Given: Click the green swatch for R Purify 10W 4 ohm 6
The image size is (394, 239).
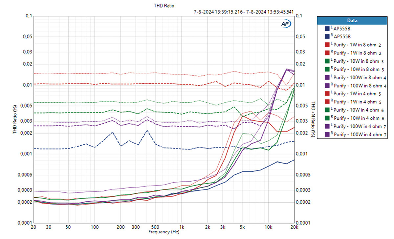Looking at the screenshot, I should [327, 118].
